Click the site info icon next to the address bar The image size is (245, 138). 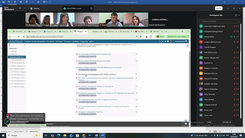24,37
